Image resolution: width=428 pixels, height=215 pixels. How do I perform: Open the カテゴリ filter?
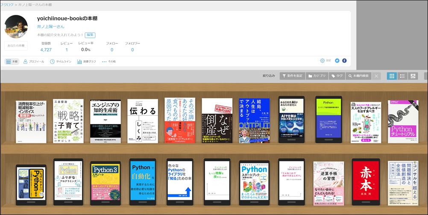317,76
